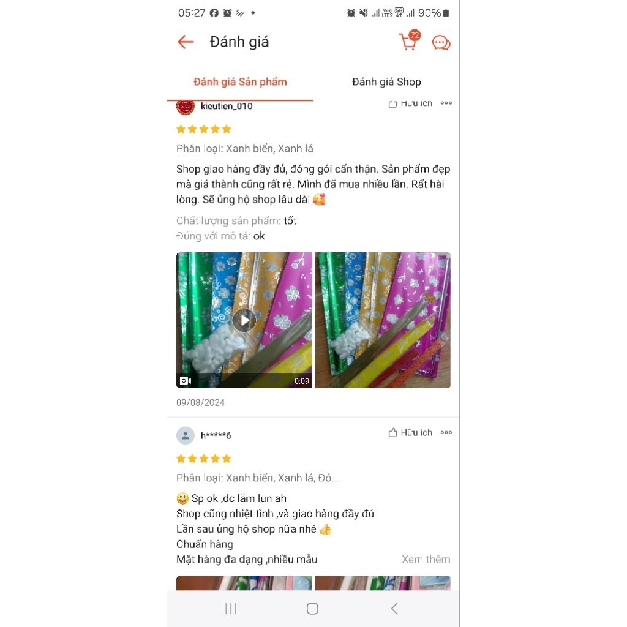
Task: Open the shopping cart with 72 items
Action: (410, 40)
